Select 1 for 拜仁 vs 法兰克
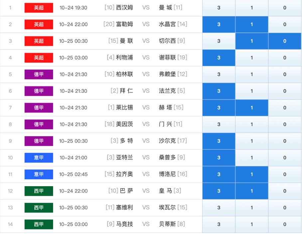The image size is (302, 234). click(252, 91)
